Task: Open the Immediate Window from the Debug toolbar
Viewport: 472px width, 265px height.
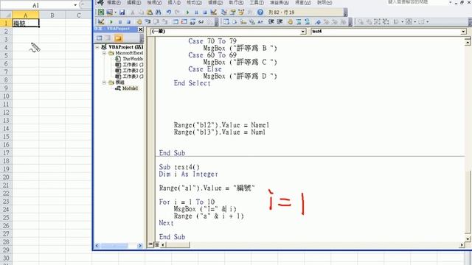Action: click(x=184, y=21)
